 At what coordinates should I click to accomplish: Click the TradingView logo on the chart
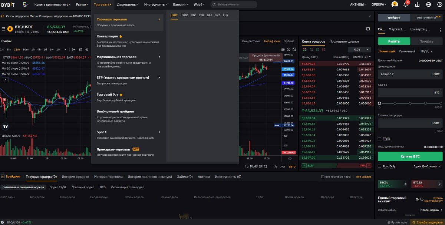tap(5, 126)
